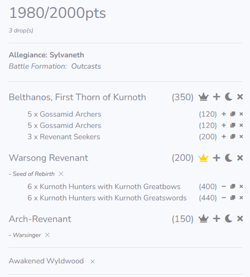Duplicate the Revenant Seekers unit

point(233,137)
